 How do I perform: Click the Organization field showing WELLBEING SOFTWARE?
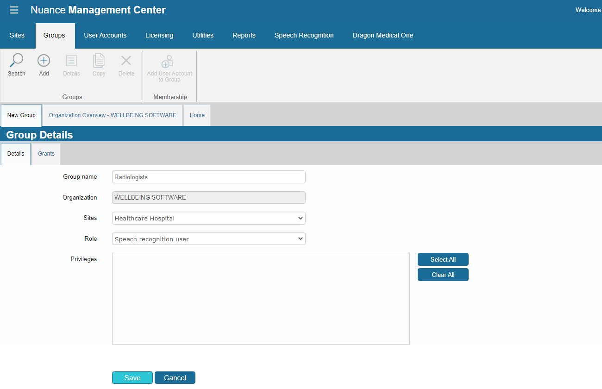[x=209, y=197]
